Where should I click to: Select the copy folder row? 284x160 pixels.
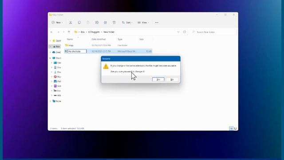tap(108, 45)
